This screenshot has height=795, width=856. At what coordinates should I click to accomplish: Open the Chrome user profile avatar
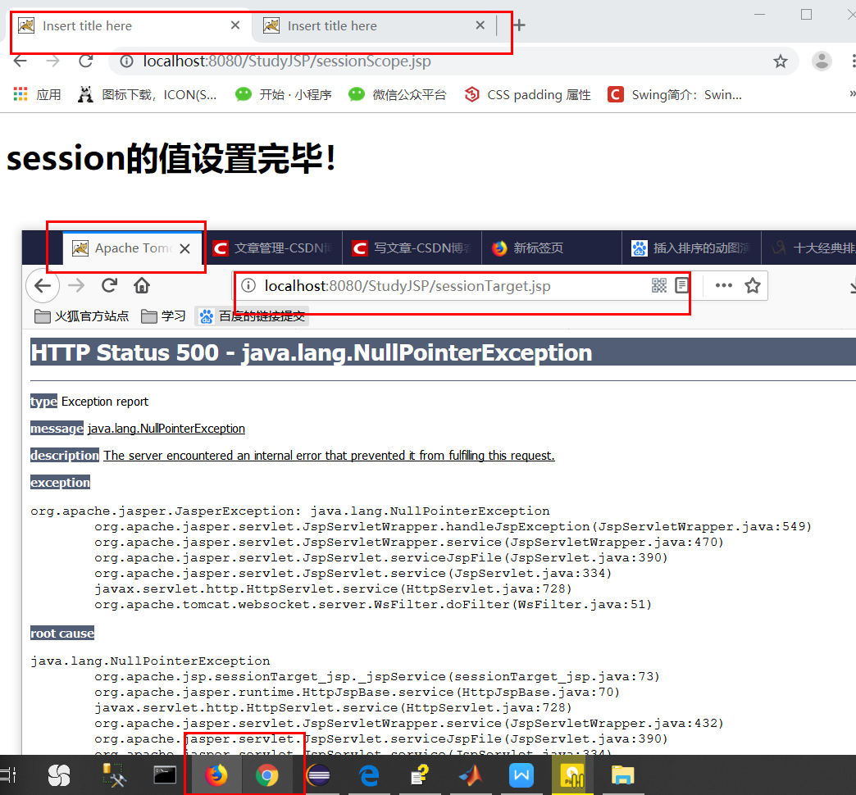pos(822,61)
